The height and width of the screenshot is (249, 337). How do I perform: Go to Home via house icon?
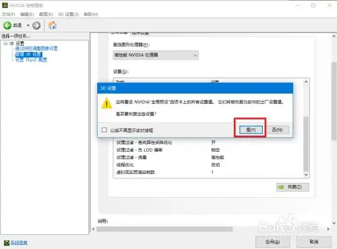(x=53, y=25)
